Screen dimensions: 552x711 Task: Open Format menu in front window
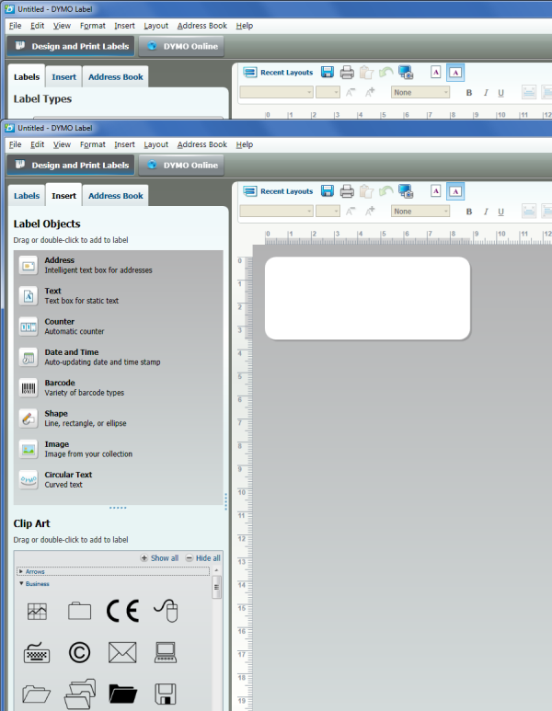tap(93, 144)
